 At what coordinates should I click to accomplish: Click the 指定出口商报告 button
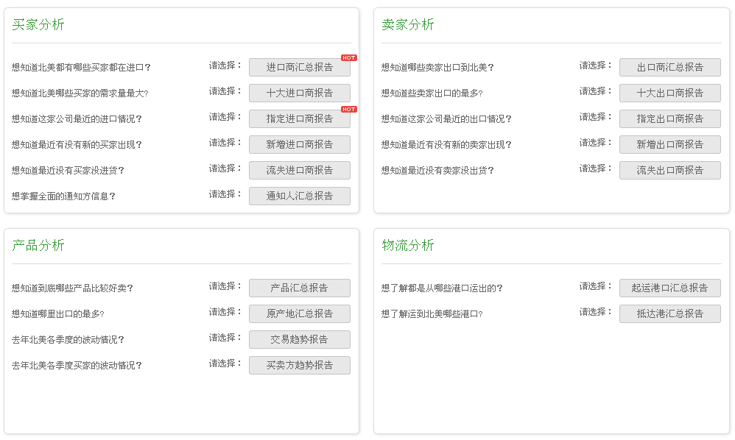670,118
